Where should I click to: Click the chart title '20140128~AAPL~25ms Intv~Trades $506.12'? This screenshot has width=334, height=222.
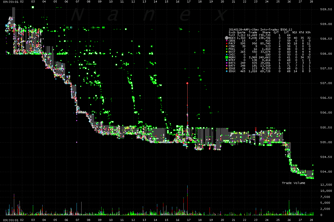(x=260, y=29)
